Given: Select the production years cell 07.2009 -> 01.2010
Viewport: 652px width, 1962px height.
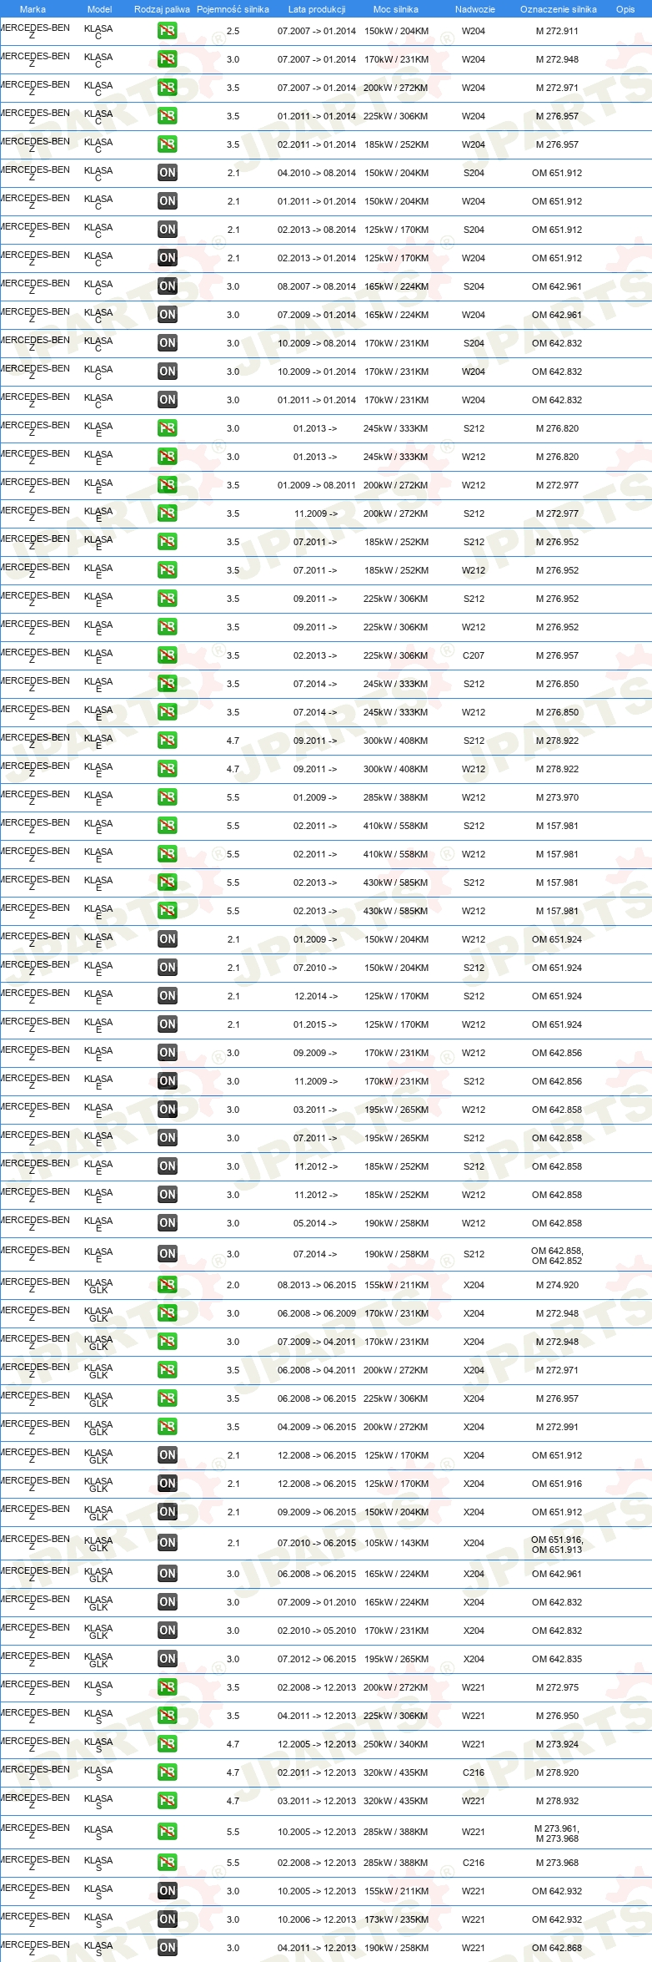Looking at the screenshot, I should (317, 1602).
